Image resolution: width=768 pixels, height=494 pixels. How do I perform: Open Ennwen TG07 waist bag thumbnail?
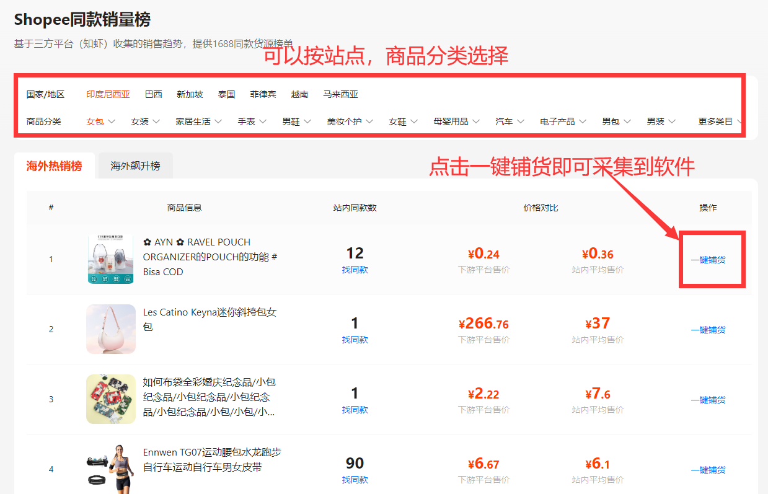[x=111, y=469]
